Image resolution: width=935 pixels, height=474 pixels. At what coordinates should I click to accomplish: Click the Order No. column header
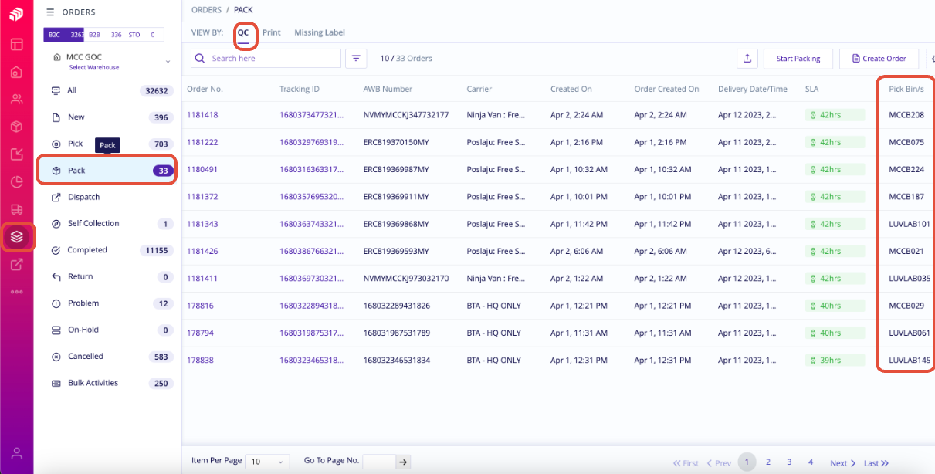coord(205,90)
